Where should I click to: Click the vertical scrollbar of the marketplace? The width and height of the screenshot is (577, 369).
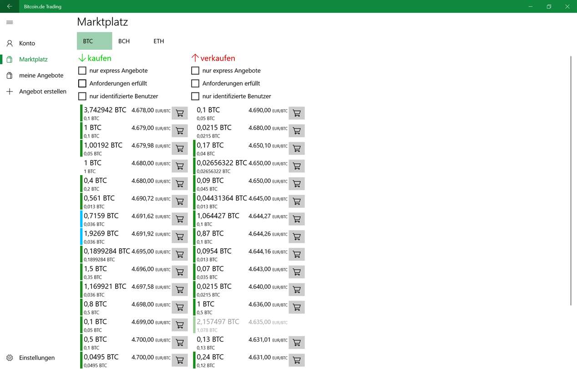click(x=571, y=180)
